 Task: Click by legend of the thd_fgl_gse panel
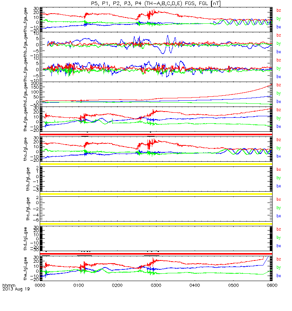[278, 238]
